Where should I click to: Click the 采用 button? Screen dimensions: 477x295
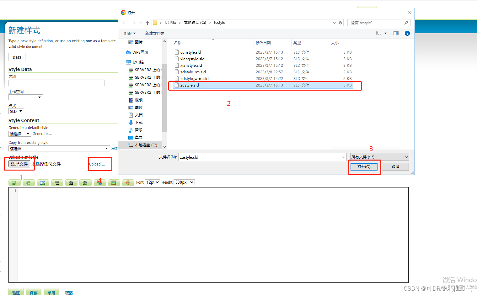click(51, 292)
